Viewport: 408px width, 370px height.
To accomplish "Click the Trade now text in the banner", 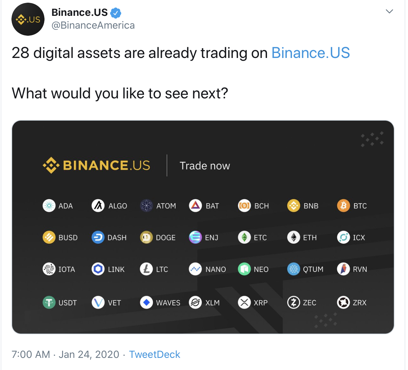I will point(205,166).
